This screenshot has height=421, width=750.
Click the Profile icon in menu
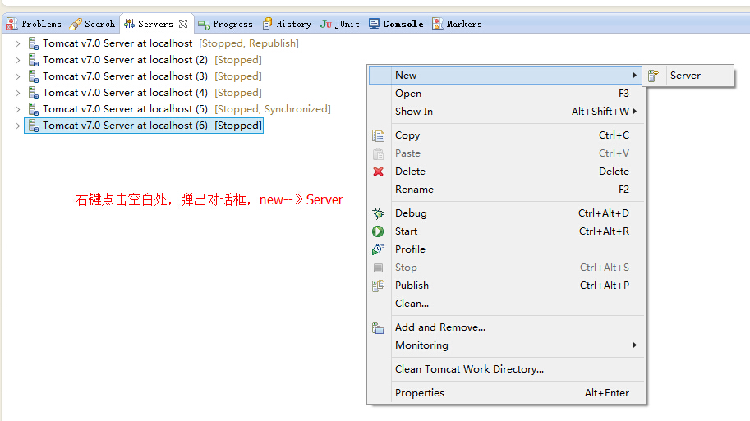click(379, 249)
